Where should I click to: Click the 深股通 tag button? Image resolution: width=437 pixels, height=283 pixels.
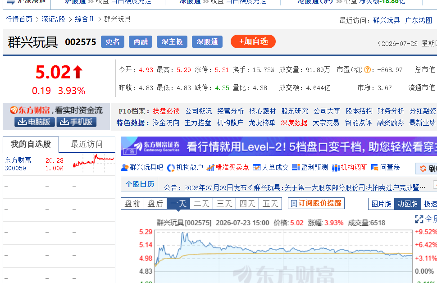[207, 42]
